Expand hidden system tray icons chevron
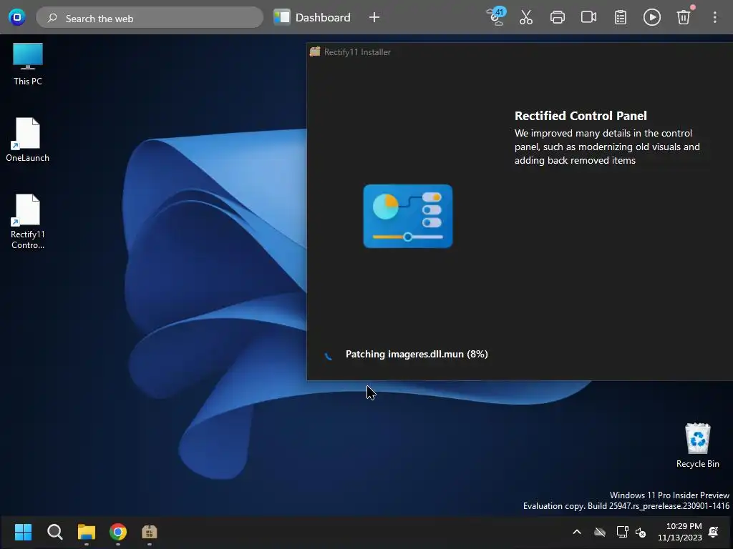The image size is (733, 549). click(x=577, y=532)
